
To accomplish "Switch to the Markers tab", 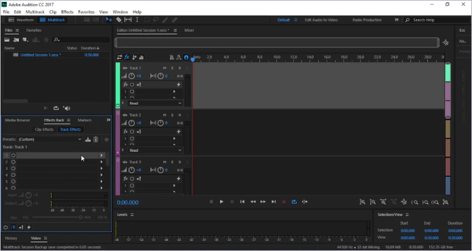I will 85,120.
